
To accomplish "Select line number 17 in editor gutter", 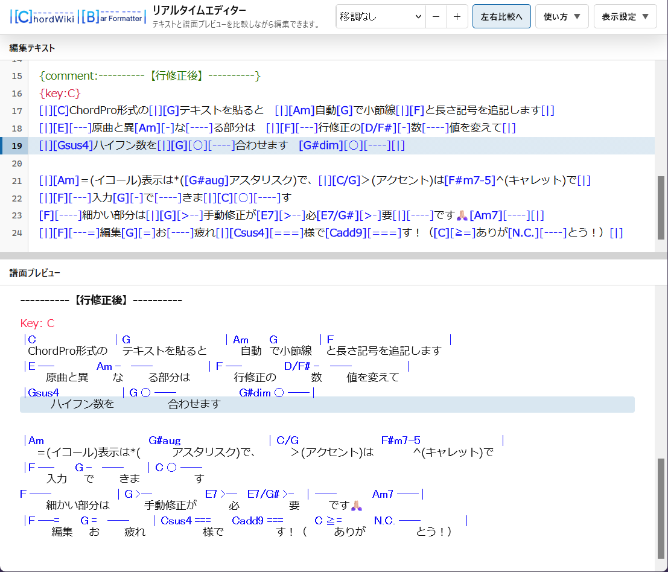I will point(17,111).
